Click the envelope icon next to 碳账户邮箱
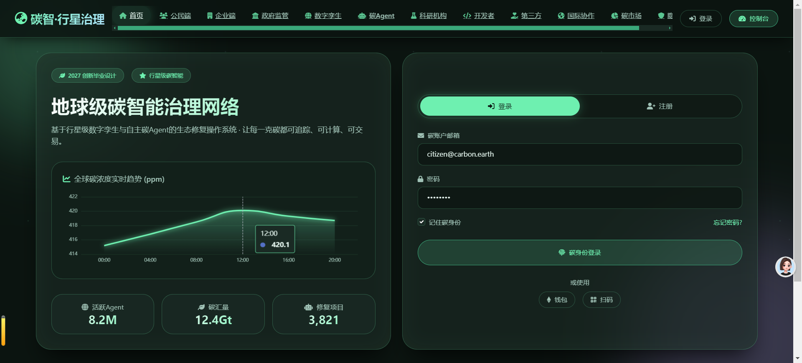 point(421,135)
